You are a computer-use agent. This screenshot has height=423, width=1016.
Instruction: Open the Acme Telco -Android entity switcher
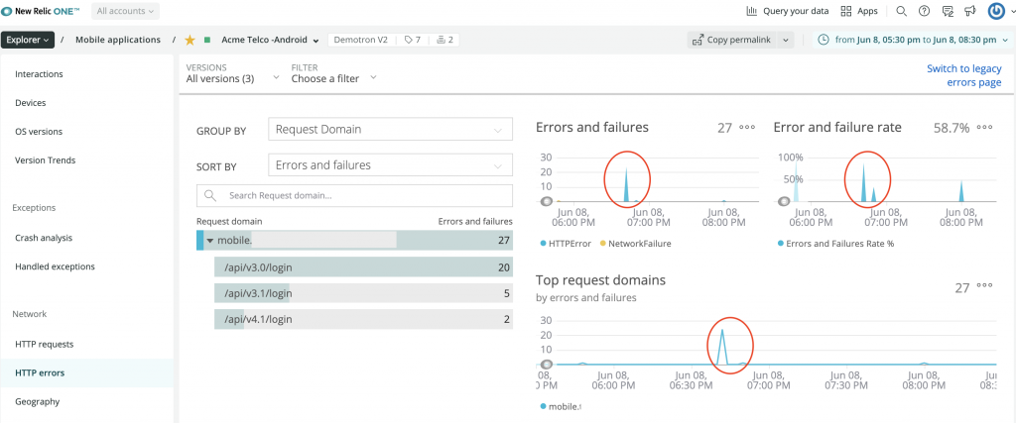click(270, 40)
